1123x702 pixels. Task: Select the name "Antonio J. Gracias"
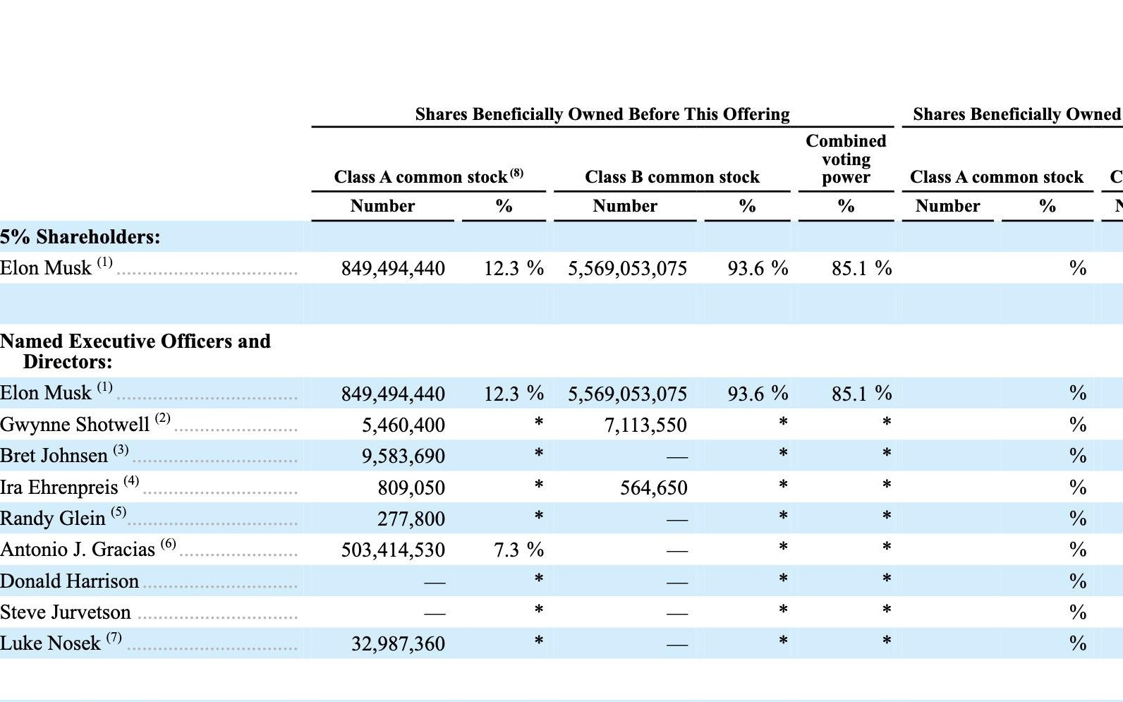click(78, 550)
